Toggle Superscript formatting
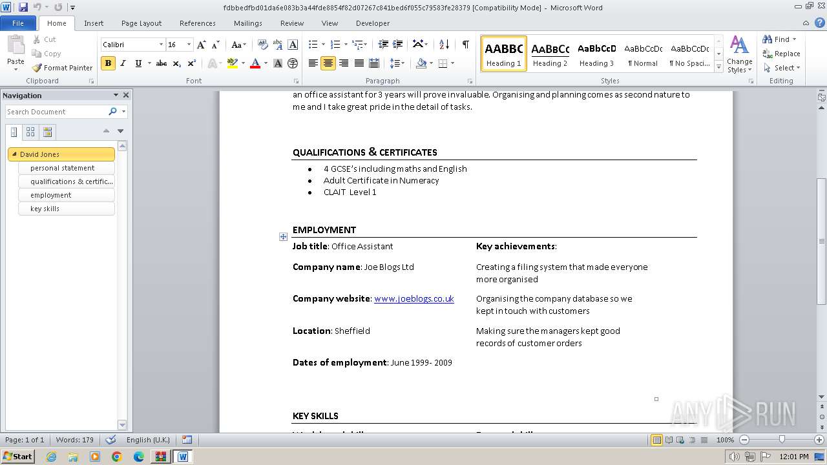The width and height of the screenshot is (827, 465). tap(192, 63)
